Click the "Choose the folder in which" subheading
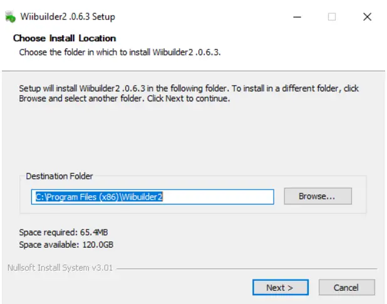The height and width of the screenshot is (304, 387). click(x=120, y=52)
